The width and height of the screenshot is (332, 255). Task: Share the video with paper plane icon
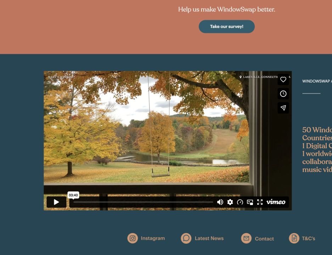pos(283,108)
